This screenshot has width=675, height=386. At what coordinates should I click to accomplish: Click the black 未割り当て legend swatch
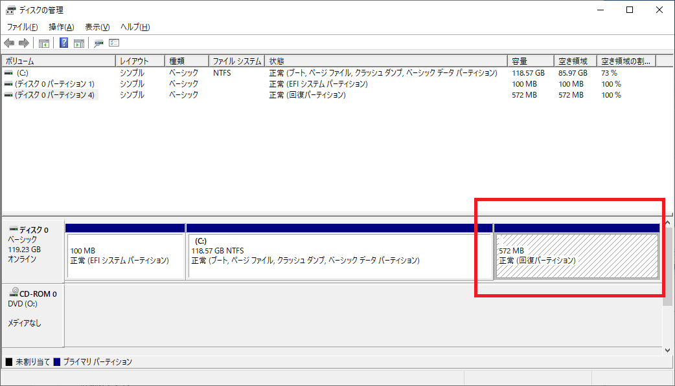tap(8, 362)
